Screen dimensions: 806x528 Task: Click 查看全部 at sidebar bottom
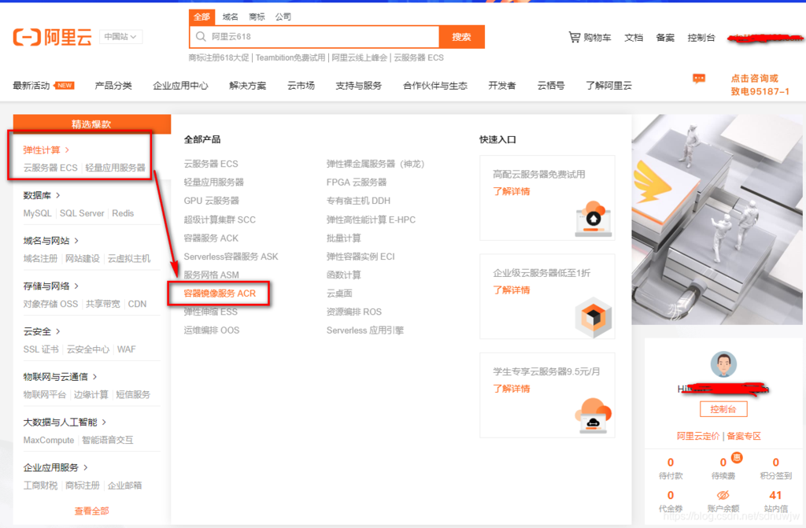pos(91,511)
